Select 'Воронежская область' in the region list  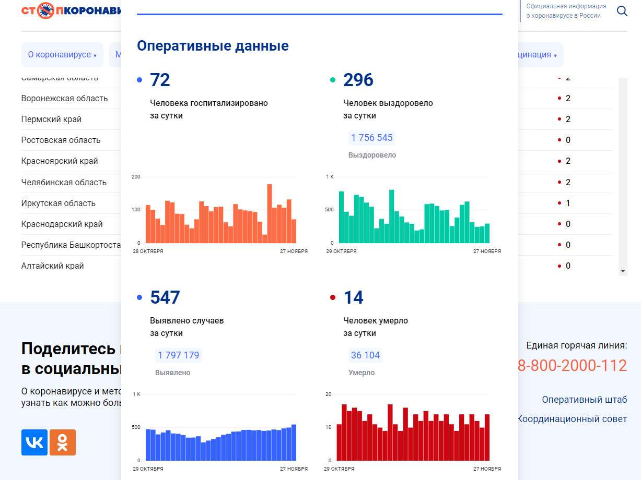point(64,99)
